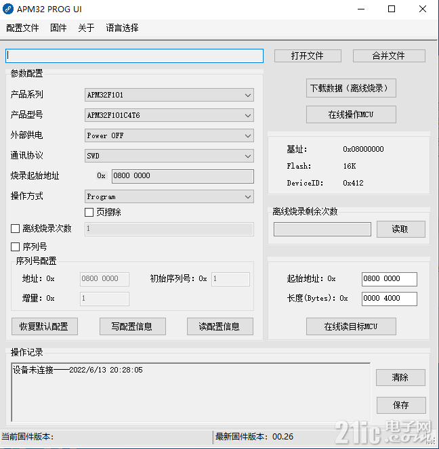439x449 pixels.
Task: Click the 增量 field
Action: coord(104,299)
